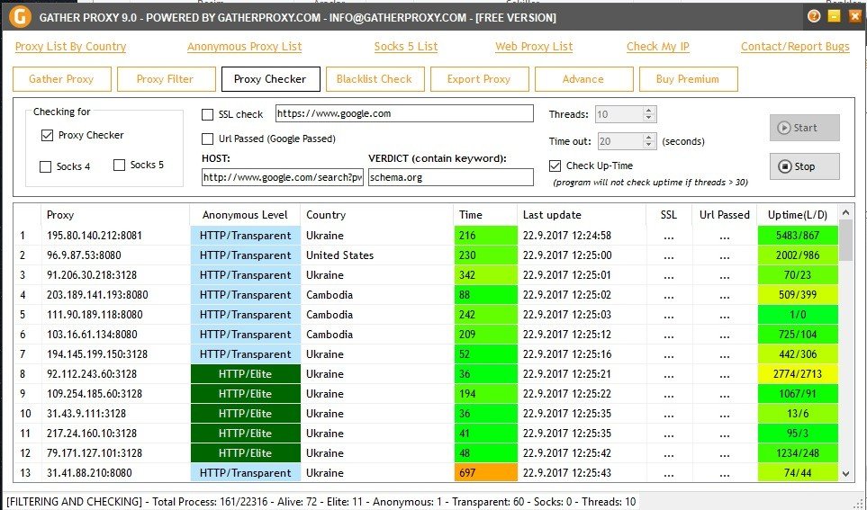This screenshot has width=867, height=510.
Task: Open the Advance tab
Action: (584, 79)
